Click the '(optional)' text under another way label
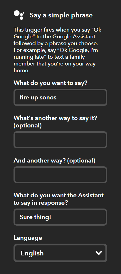 coord(28,126)
